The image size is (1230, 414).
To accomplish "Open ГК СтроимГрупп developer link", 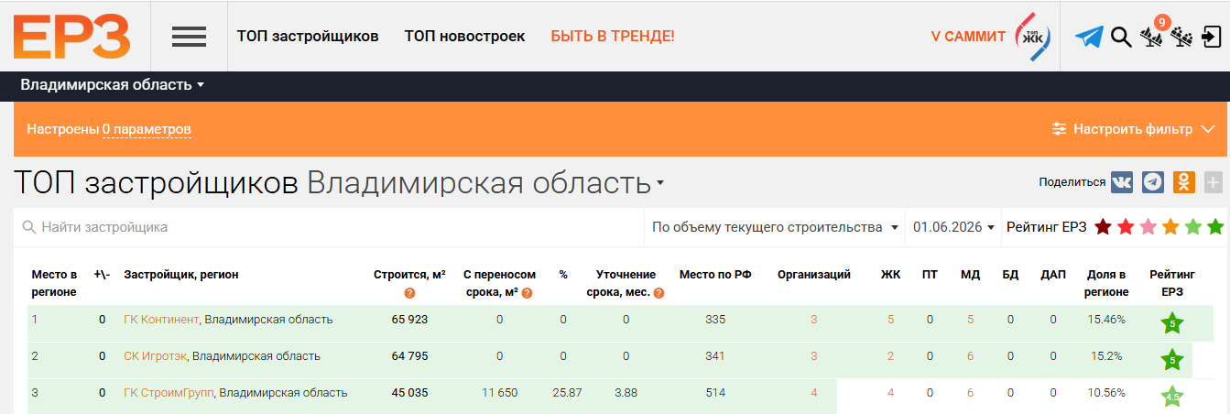I will click(169, 393).
